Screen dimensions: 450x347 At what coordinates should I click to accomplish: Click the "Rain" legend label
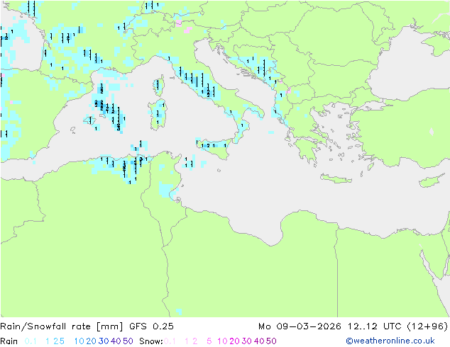[x=9, y=341]
